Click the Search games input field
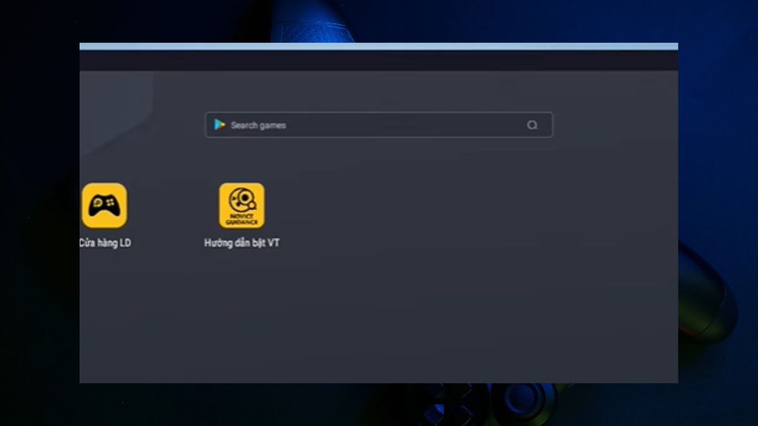The height and width of the screenshot is (426, 758). tap(379, 125)
